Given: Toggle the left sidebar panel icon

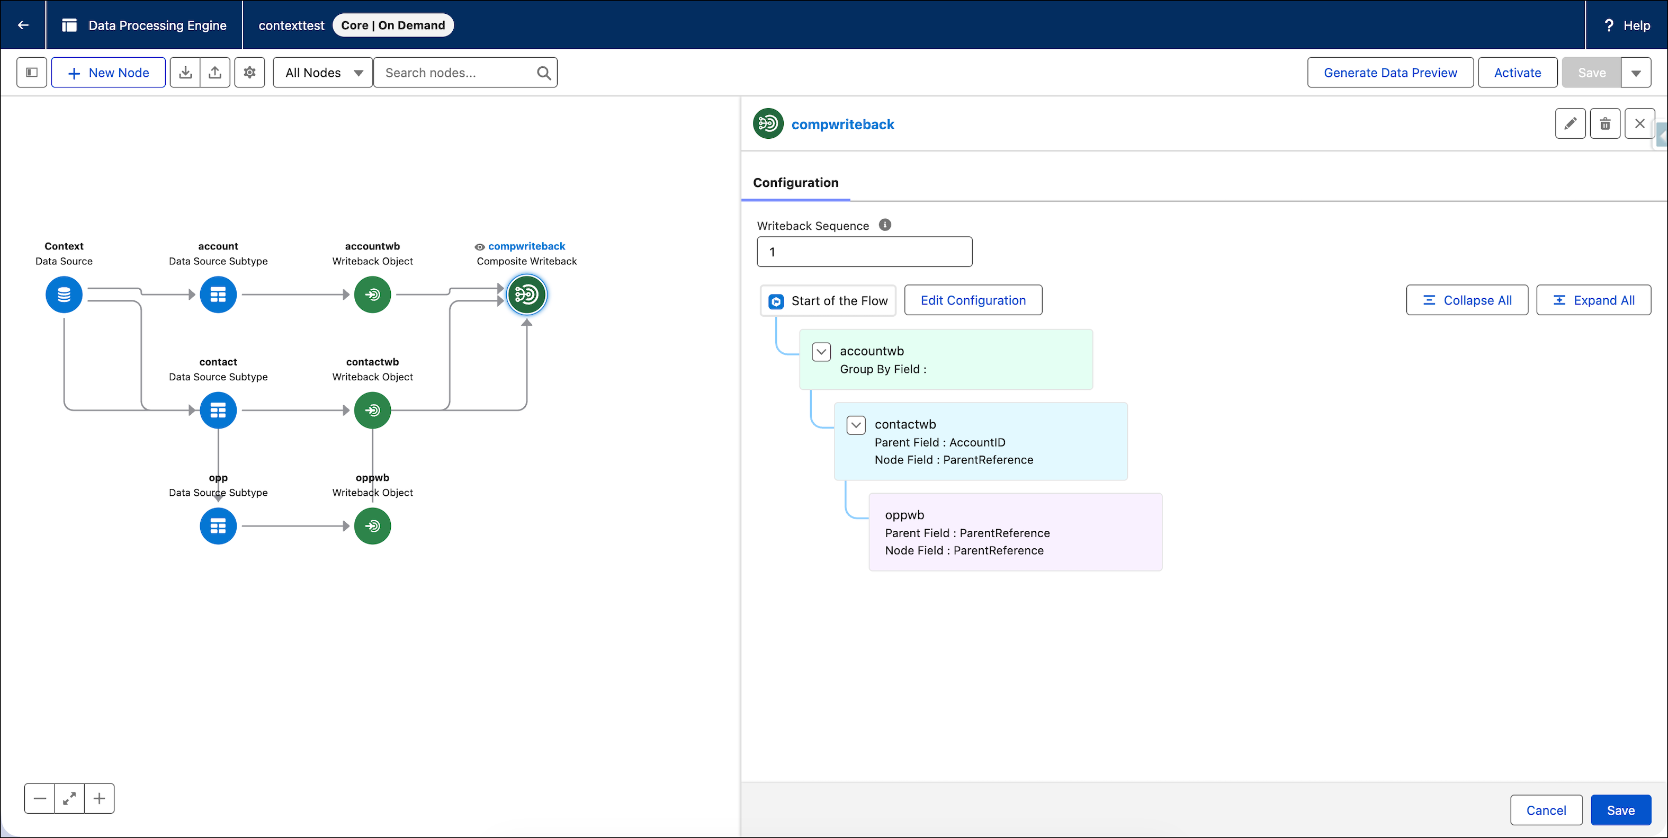Looking at the screenshot, I should 32,73.
